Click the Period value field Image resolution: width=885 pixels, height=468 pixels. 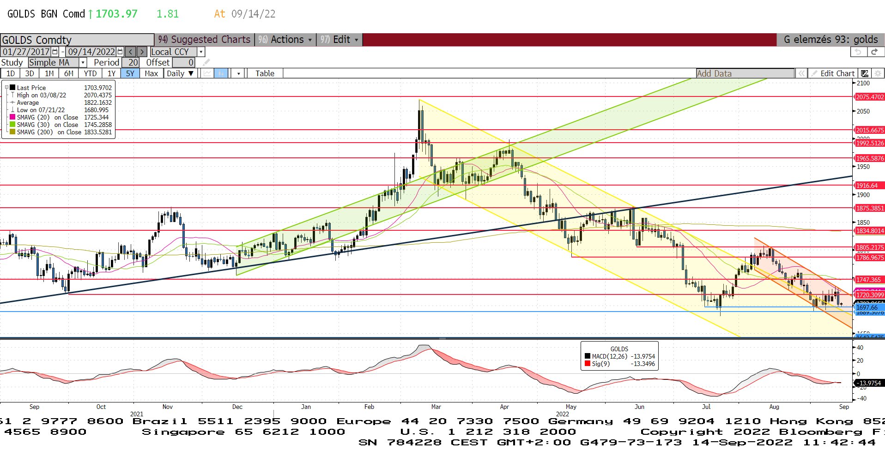coord(131,62)
